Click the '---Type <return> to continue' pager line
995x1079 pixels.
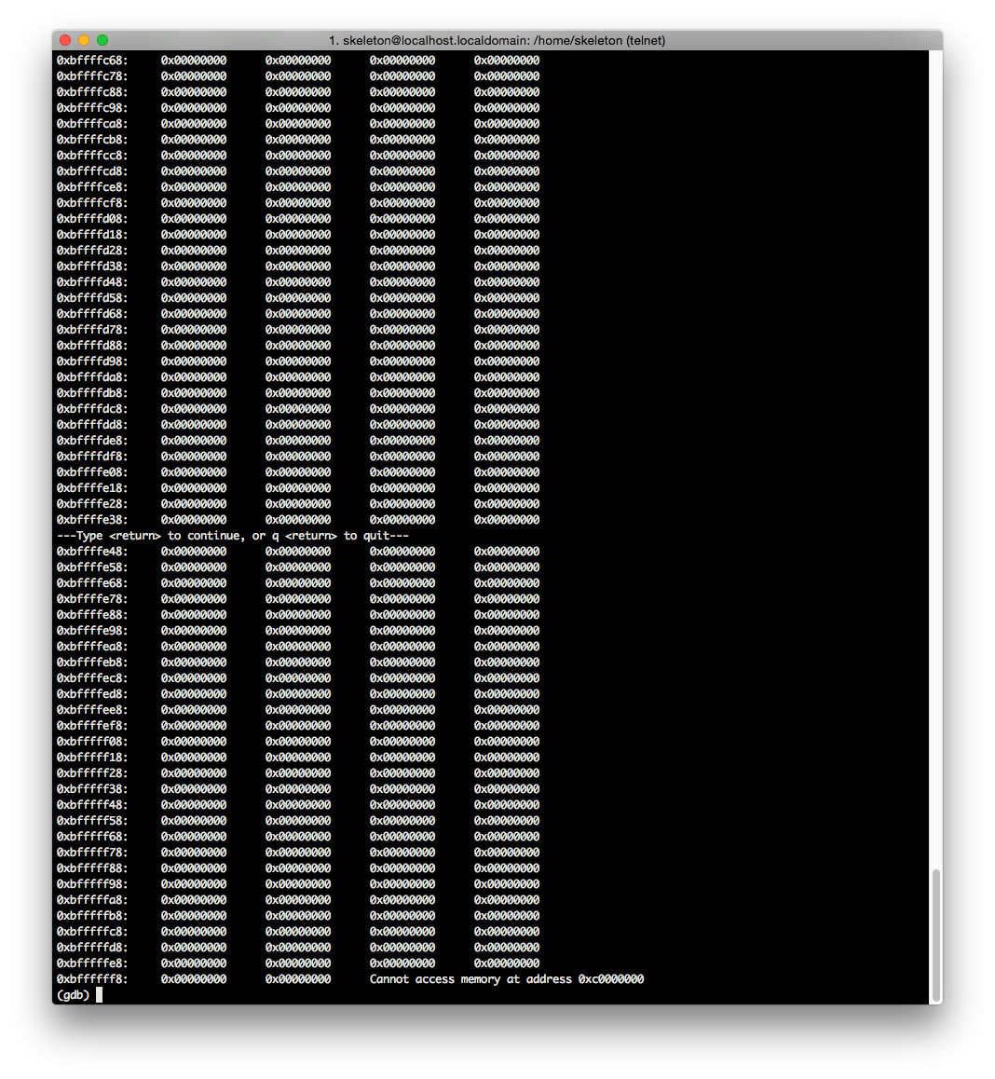(233, 536)
